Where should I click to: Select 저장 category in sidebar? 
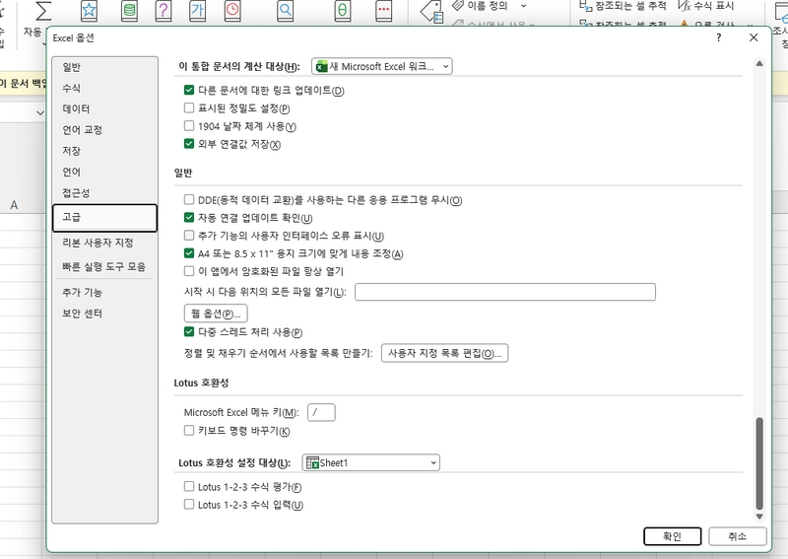[x=104, y=151]
